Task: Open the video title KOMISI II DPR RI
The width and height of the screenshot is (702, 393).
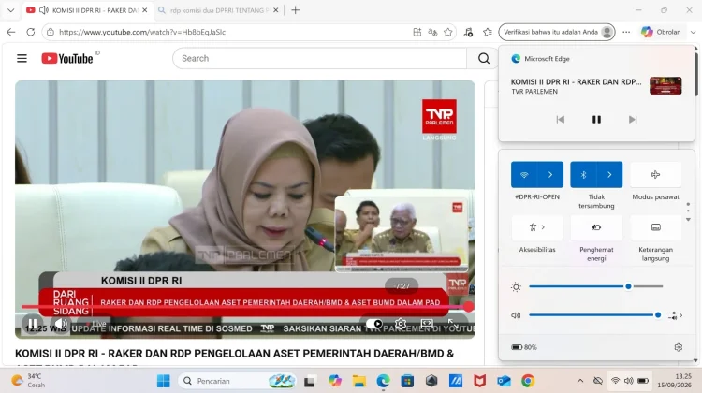Action: pyautogui.click(x=234, y=354)
